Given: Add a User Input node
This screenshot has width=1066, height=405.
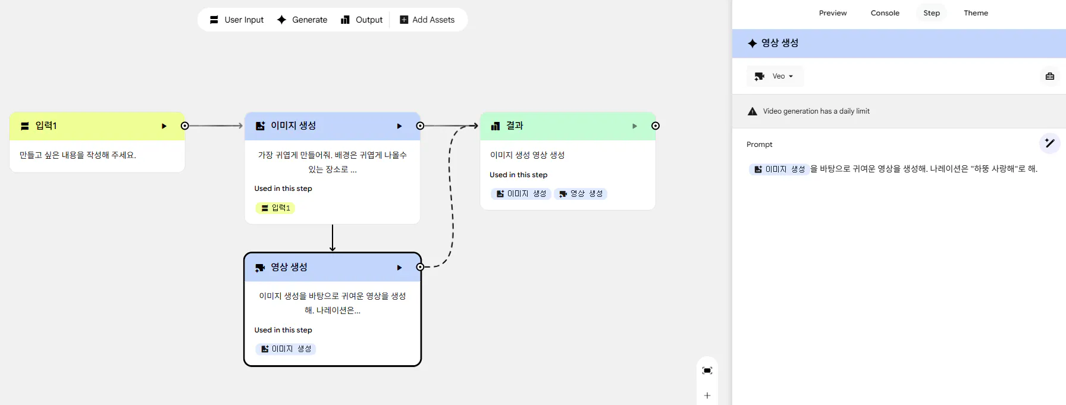Looking at the screenshot, I should (237, 20).
